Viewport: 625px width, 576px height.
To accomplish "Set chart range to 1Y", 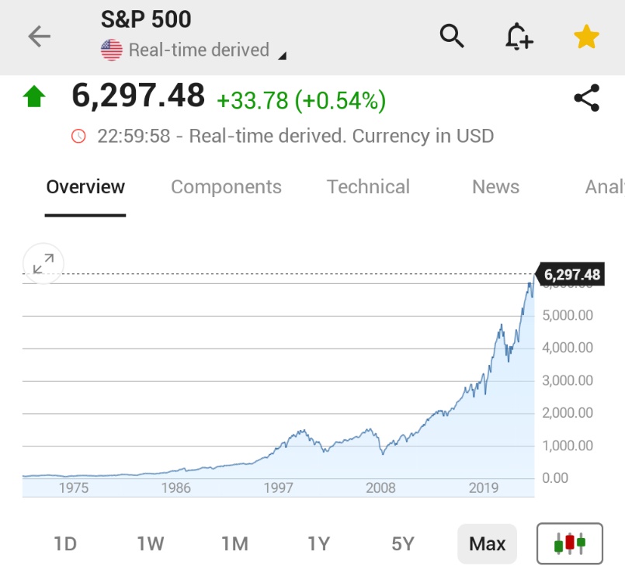I will pyautogui.click(x=318, y=543).
